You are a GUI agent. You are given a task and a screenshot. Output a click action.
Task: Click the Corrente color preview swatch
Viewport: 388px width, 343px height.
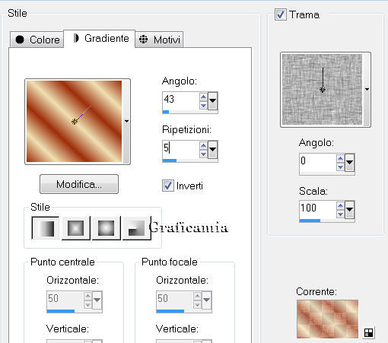pyautogui.click(x=327, y=319)
